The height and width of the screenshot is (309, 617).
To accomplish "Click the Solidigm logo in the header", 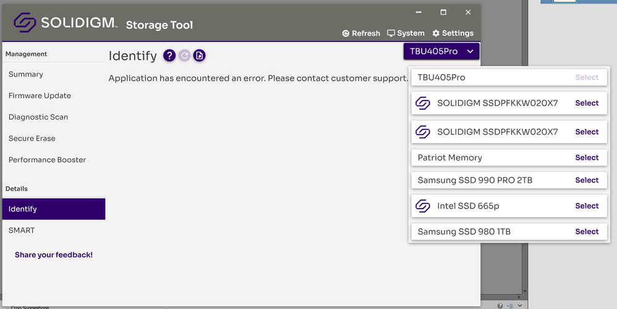I will (x=25, y=23).
